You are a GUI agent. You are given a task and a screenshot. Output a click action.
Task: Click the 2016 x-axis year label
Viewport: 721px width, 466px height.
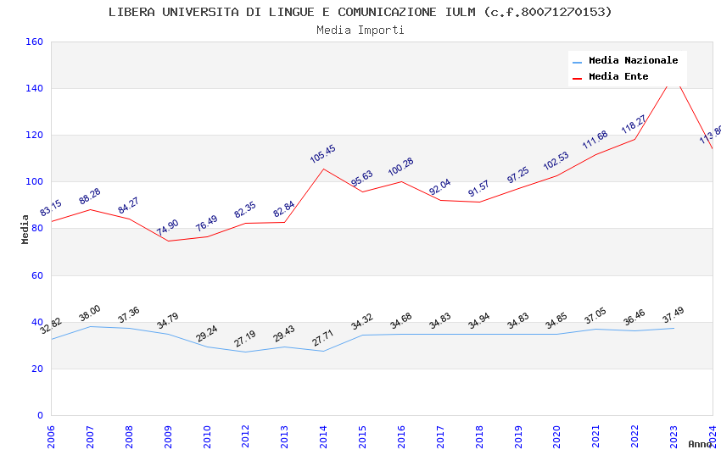tap(401, 436)
